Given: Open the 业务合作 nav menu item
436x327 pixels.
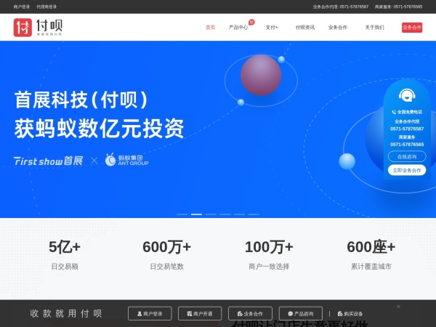Looking at the screenshot, I should pos(338,28).
